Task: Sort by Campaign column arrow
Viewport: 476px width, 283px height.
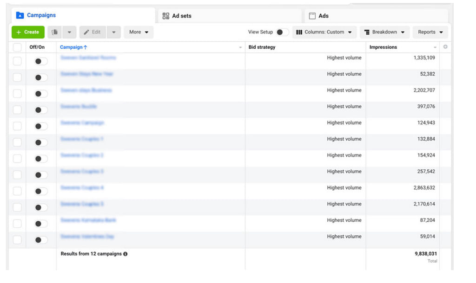Action: coord(86,47)
